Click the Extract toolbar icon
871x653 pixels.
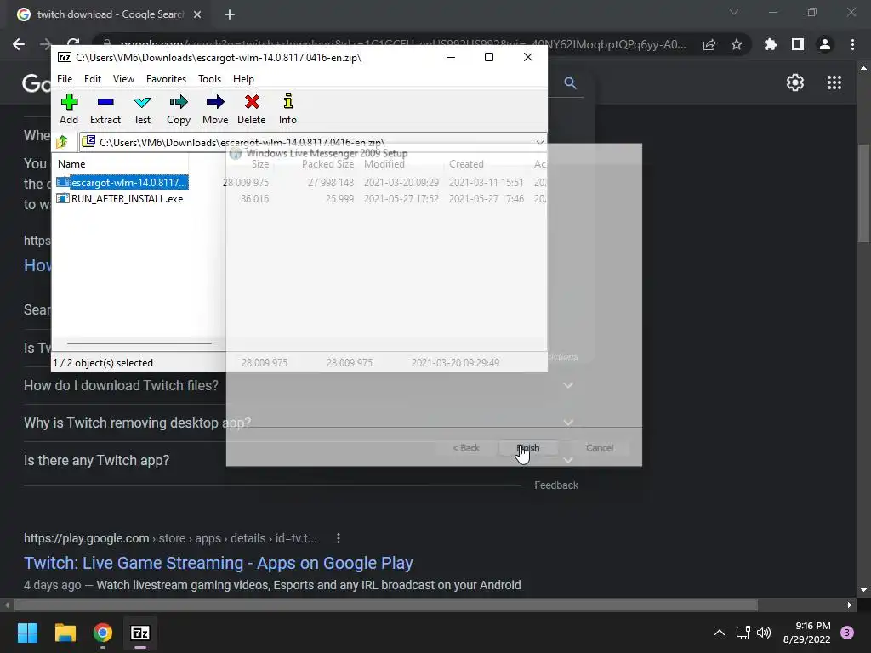pos(105,109)
